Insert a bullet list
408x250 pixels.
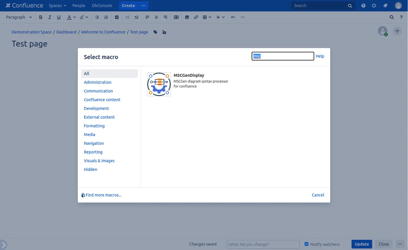pos(97,17)
